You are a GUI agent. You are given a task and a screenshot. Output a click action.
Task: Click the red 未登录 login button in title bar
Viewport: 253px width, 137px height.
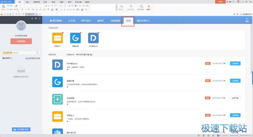pyautogui.click(x=220, y=2)
